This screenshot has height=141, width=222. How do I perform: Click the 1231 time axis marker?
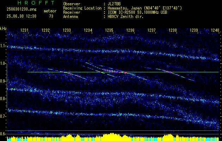24,30
